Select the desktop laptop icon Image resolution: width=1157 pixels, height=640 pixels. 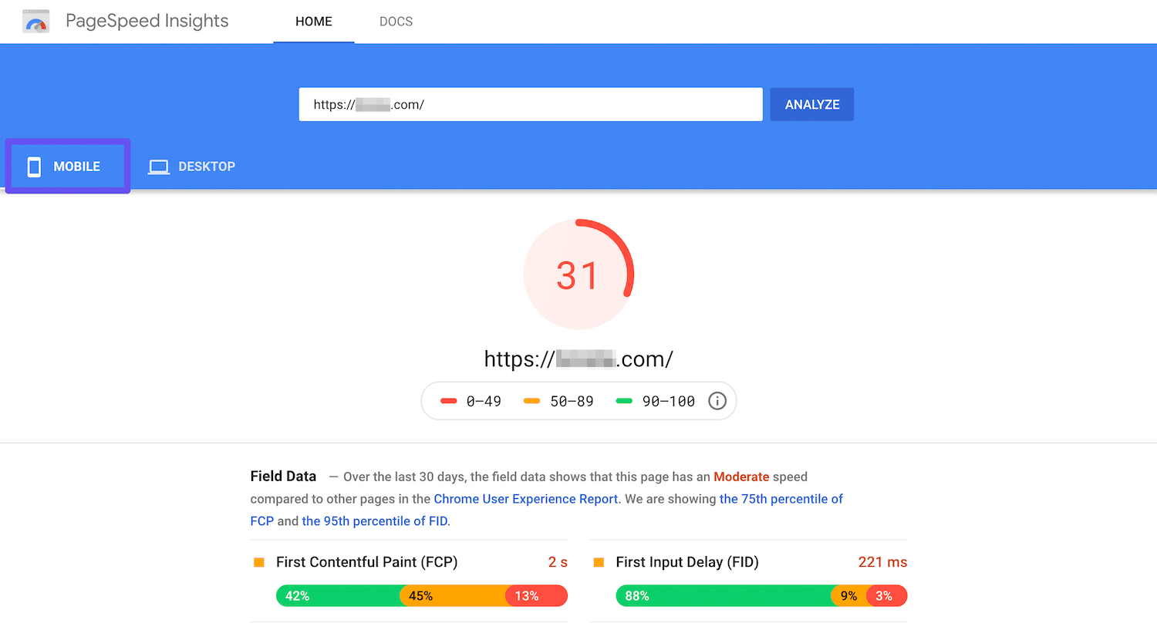click(158, 166)
